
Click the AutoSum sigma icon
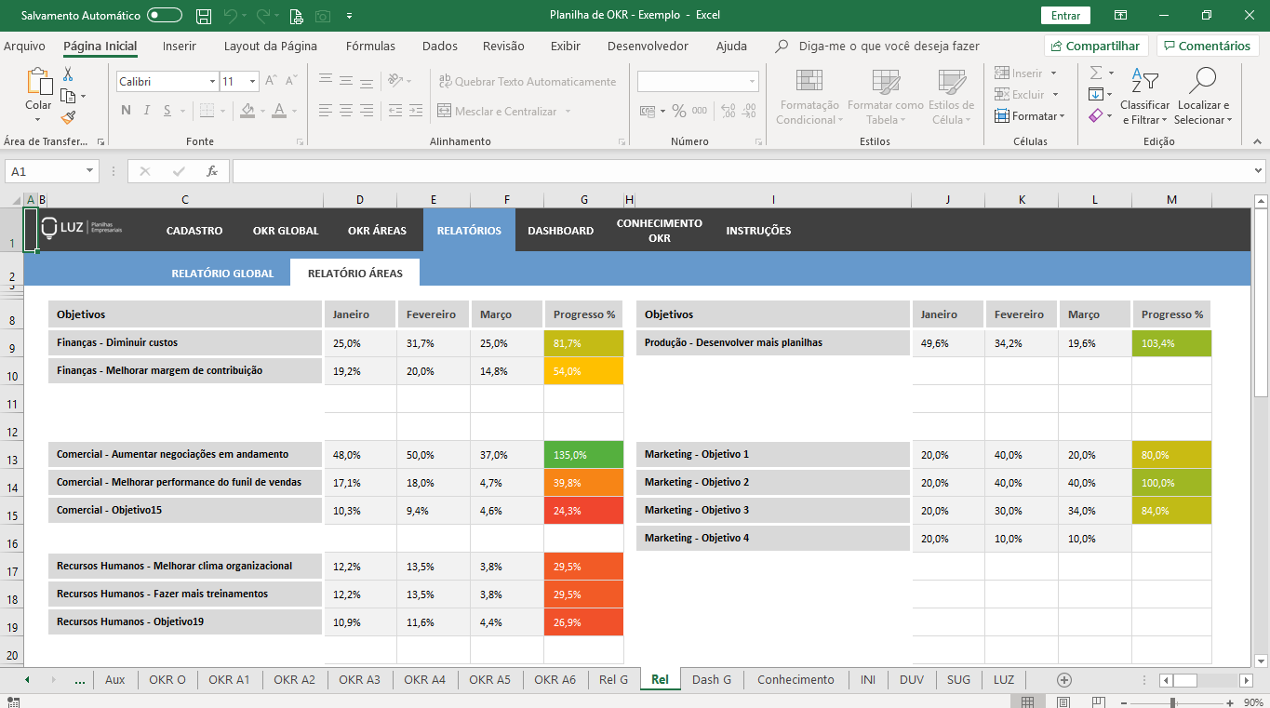tap(1096, 73)
